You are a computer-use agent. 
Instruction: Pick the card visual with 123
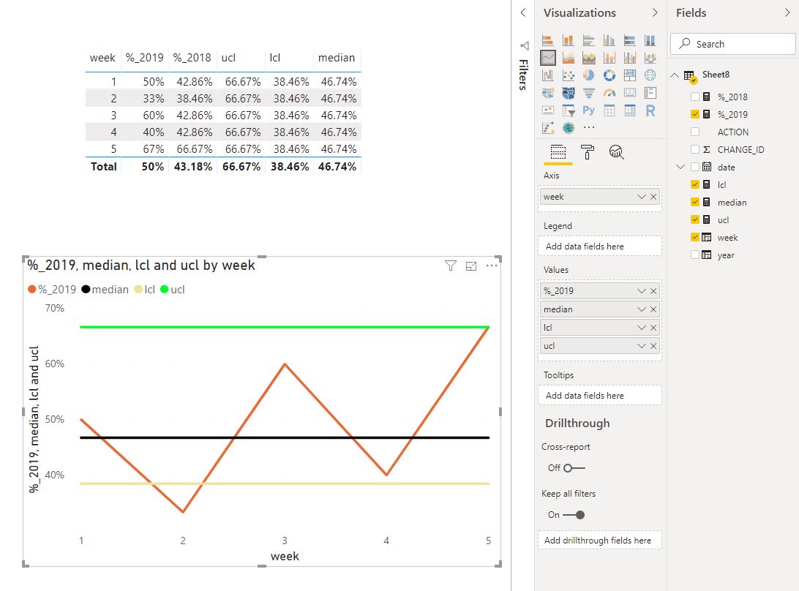(630, 93)
